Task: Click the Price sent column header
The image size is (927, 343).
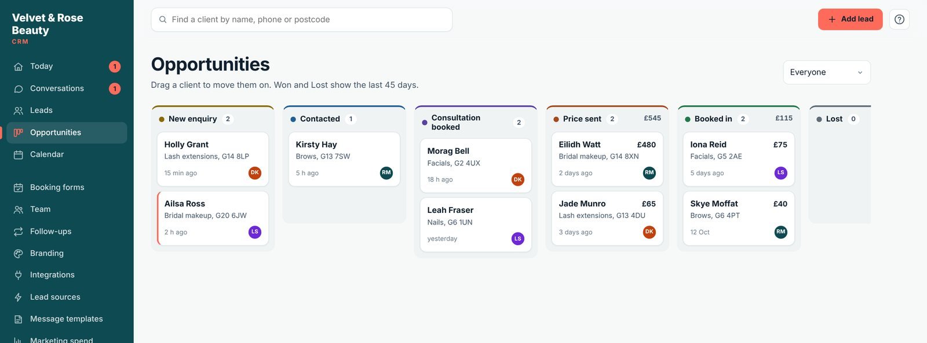Action: (607, 119)
